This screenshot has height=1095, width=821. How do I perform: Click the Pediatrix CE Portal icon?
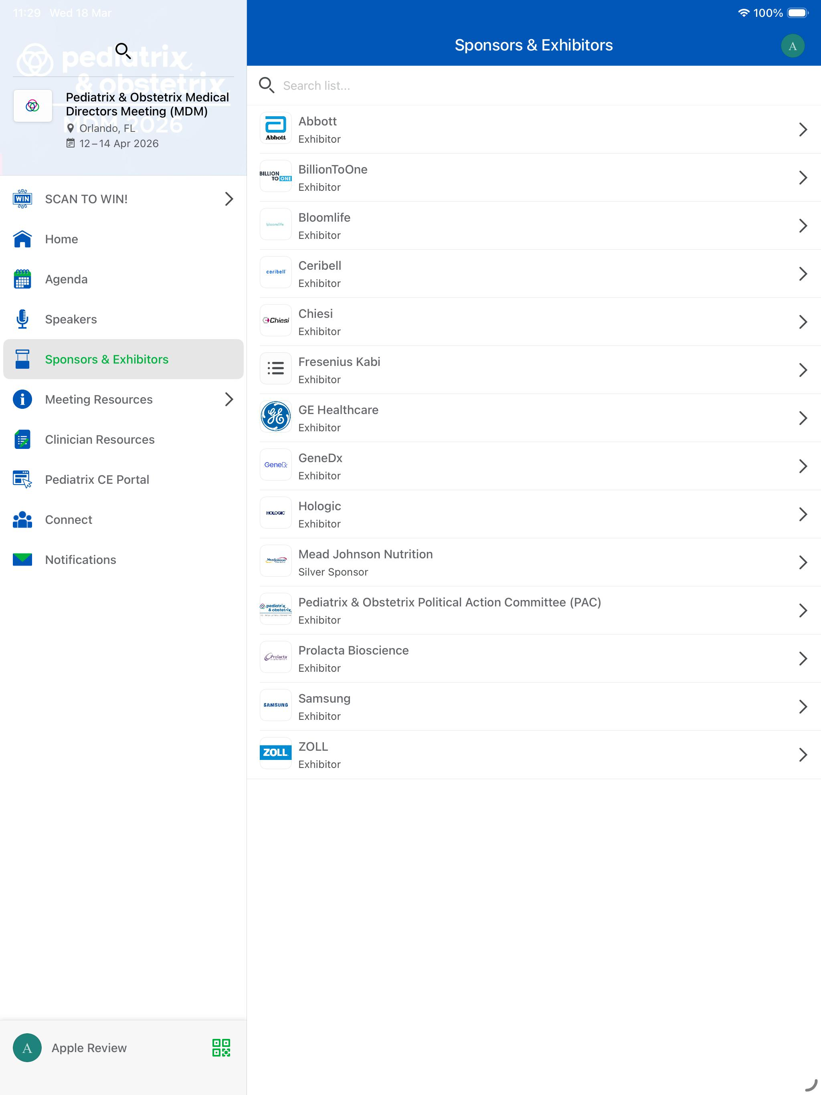[x=22, y=480]
